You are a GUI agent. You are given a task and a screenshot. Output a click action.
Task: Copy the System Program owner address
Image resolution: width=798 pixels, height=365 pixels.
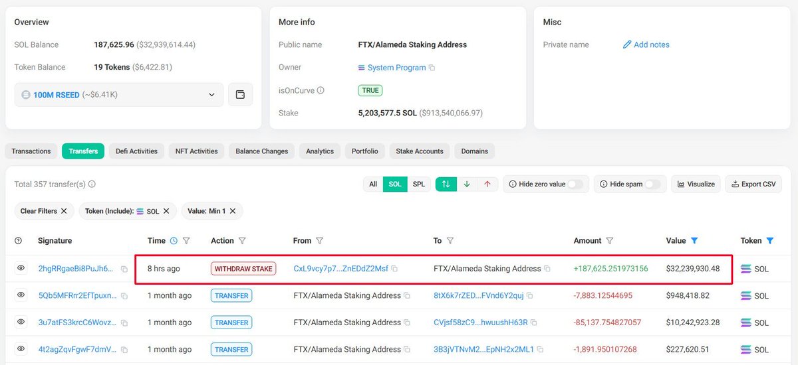pyautogui.click(x=432, y=68)
